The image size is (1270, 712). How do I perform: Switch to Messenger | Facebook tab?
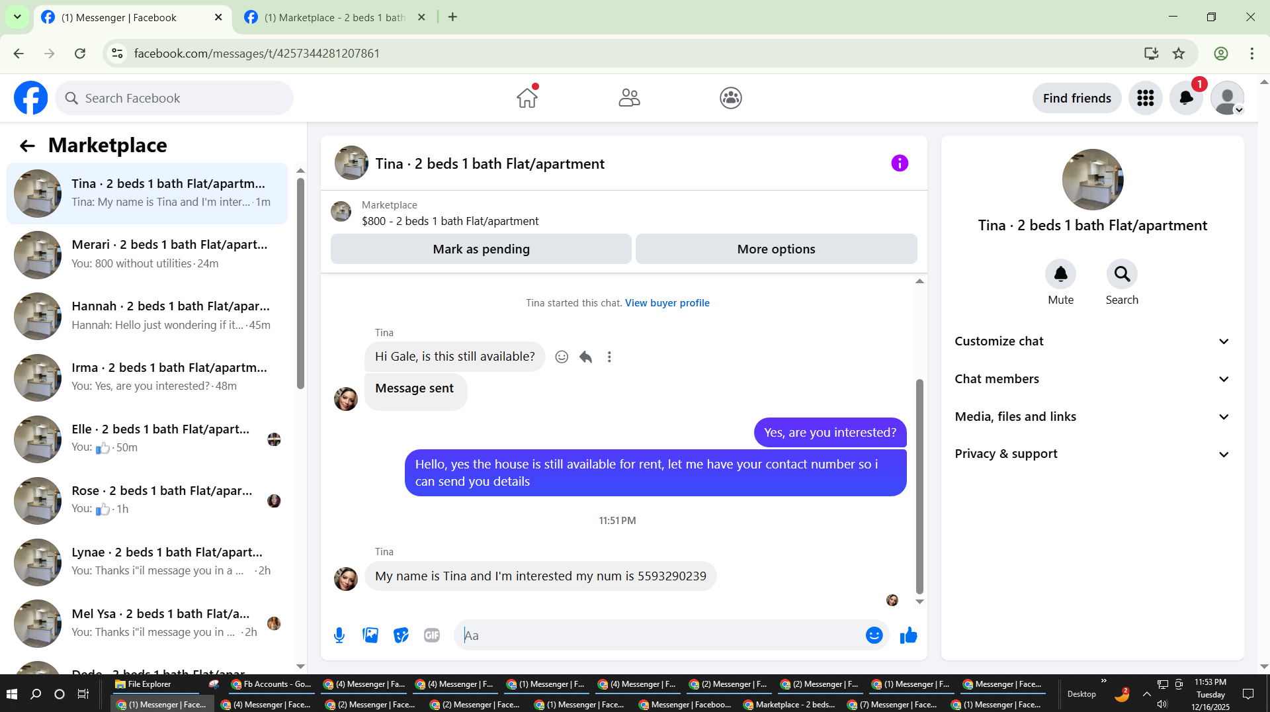point(132,18)
